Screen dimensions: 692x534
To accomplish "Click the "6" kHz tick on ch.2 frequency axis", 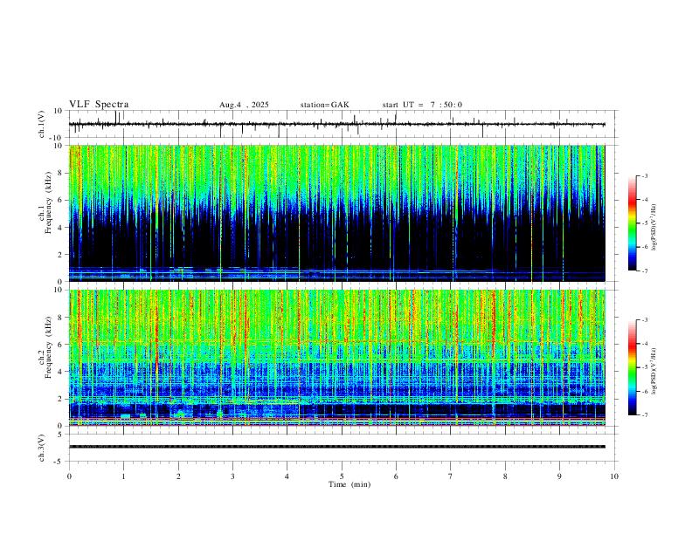I will click(61, 344).
